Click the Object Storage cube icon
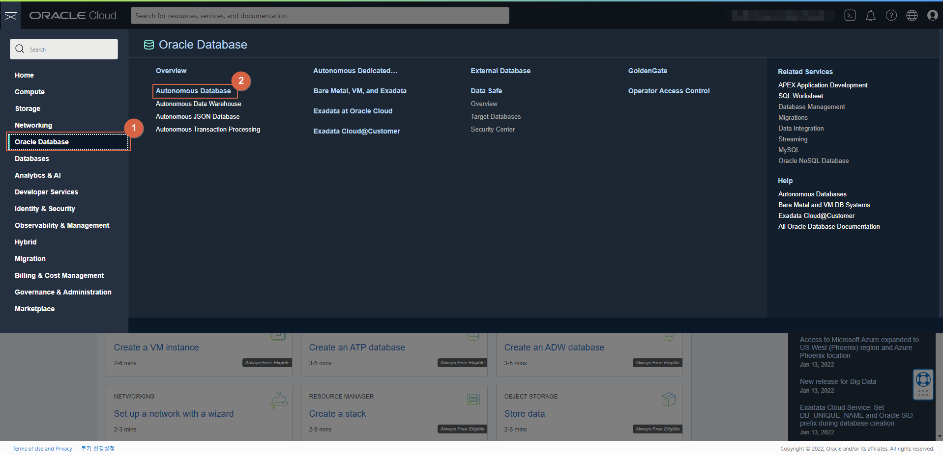The width and height of the screenshot is (943, 455). coord(669,400)
